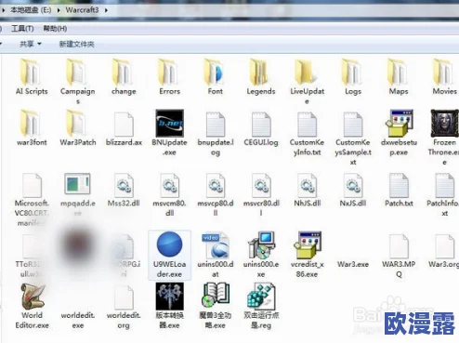Open the war3font folder

[32, 127]
